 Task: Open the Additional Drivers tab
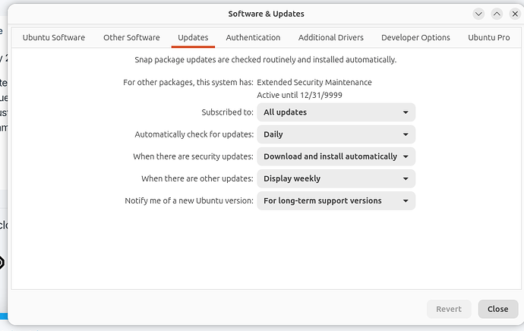point(331,37)
